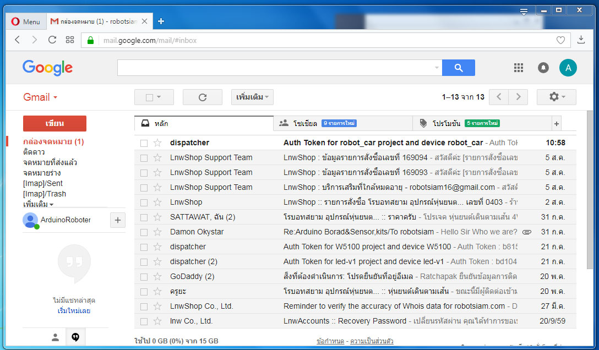The height and width of the screenshot is (350, 599).
Task: Star the top dispatcher email from 10:58
Action: (x=157, y=143)
